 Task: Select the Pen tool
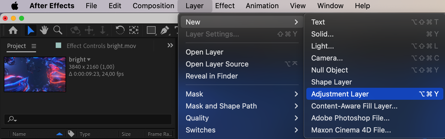(x=165, y=30)
